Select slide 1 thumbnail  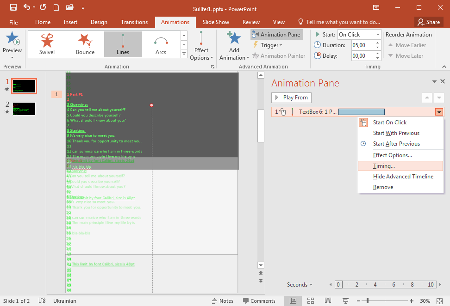[x=24, y=86]
